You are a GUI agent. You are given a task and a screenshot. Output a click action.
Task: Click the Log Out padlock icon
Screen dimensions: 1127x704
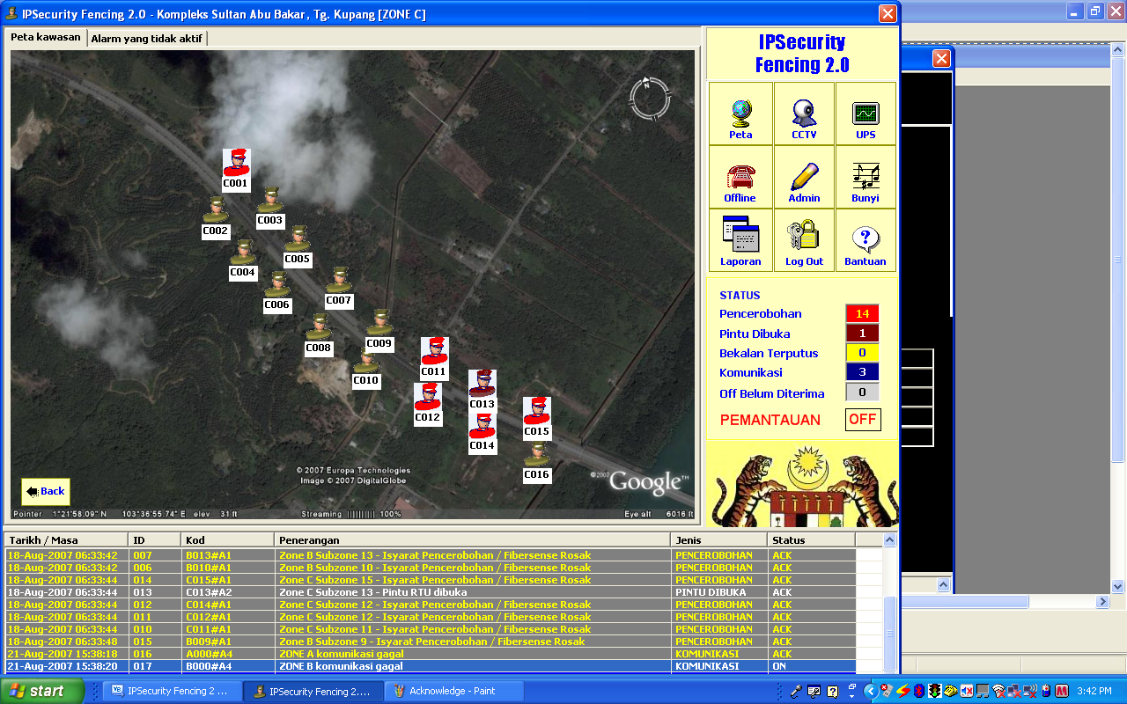coord(804,241)
